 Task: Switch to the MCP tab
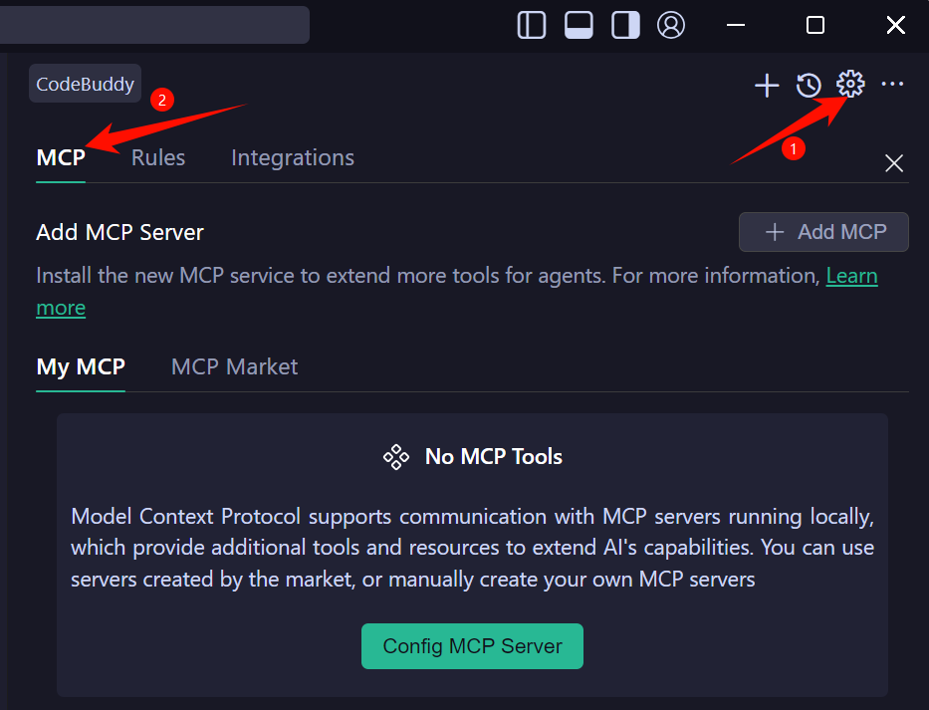point(61,157)
